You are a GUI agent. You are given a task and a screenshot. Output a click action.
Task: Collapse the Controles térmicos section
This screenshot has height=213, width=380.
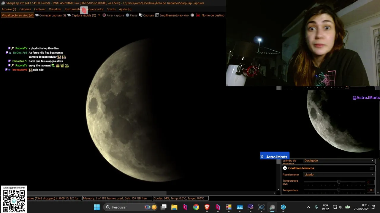pyautogui.click(x=285, y=168)
